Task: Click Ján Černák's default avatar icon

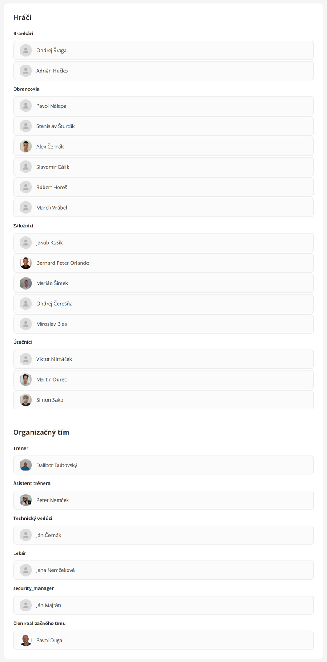Action: pos(26,535)
